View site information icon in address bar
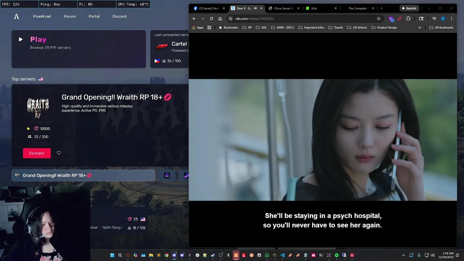The width and height of the screenshot is (464, 261). click(x=230, y=18)
